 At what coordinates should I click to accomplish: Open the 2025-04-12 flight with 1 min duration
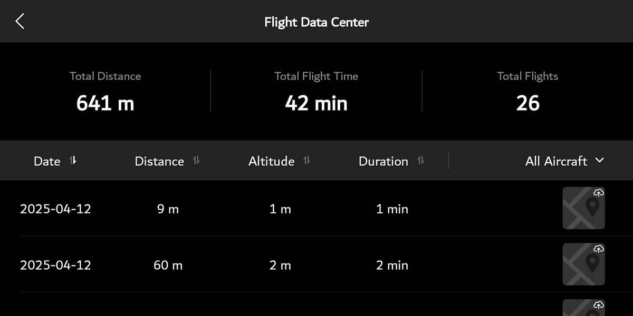point(316,208)
